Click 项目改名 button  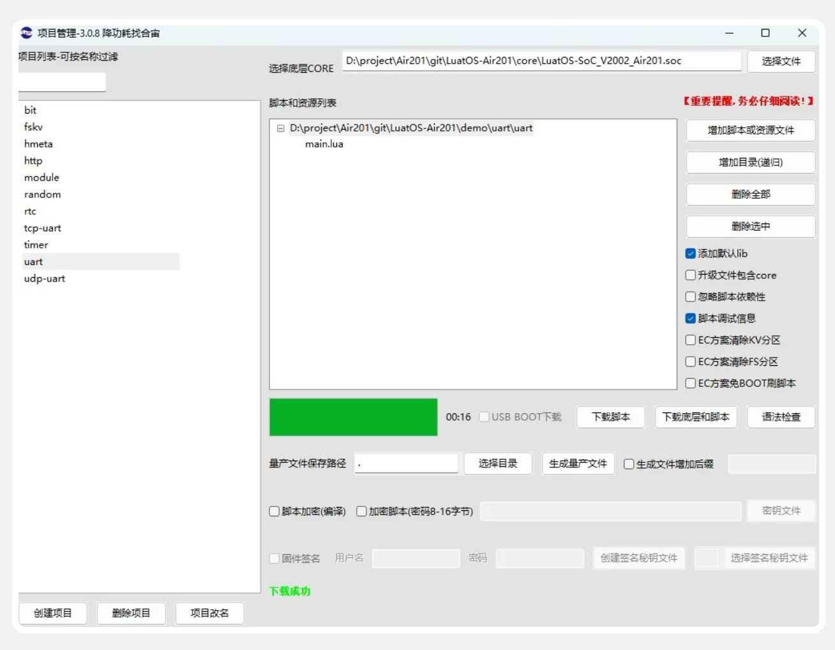[209, 613]
